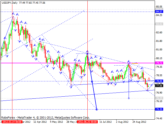Click the 75.35 price level label
This screenshot has height=124, width=165.
pyautogui.click(x=159, y=109)
